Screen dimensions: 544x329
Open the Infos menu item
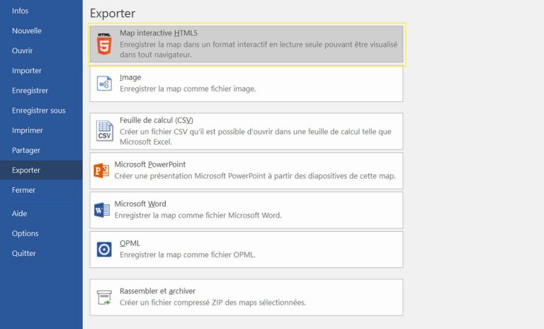[x=21, y=11]
